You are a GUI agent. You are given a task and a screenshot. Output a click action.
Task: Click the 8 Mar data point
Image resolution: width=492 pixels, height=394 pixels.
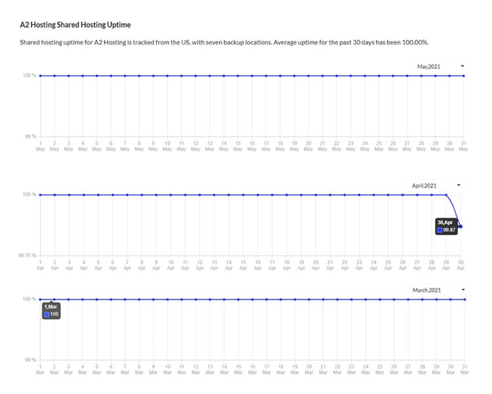[x=139, y=299]
